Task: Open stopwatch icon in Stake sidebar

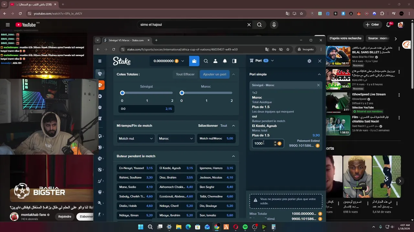Action: pyautogui.click(x=100, y=107)
